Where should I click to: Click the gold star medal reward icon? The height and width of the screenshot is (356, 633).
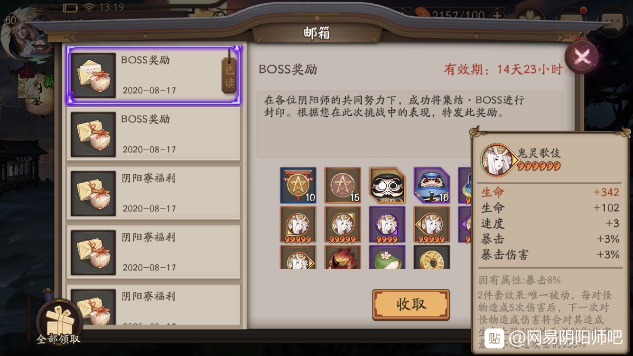(x=298, y=185)
